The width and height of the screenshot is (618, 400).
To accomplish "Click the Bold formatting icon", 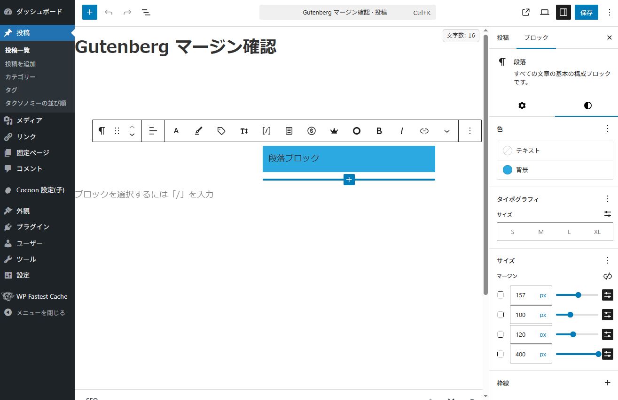I will coord(379,131).
